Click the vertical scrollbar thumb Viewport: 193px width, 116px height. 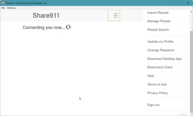click(191, 69)
